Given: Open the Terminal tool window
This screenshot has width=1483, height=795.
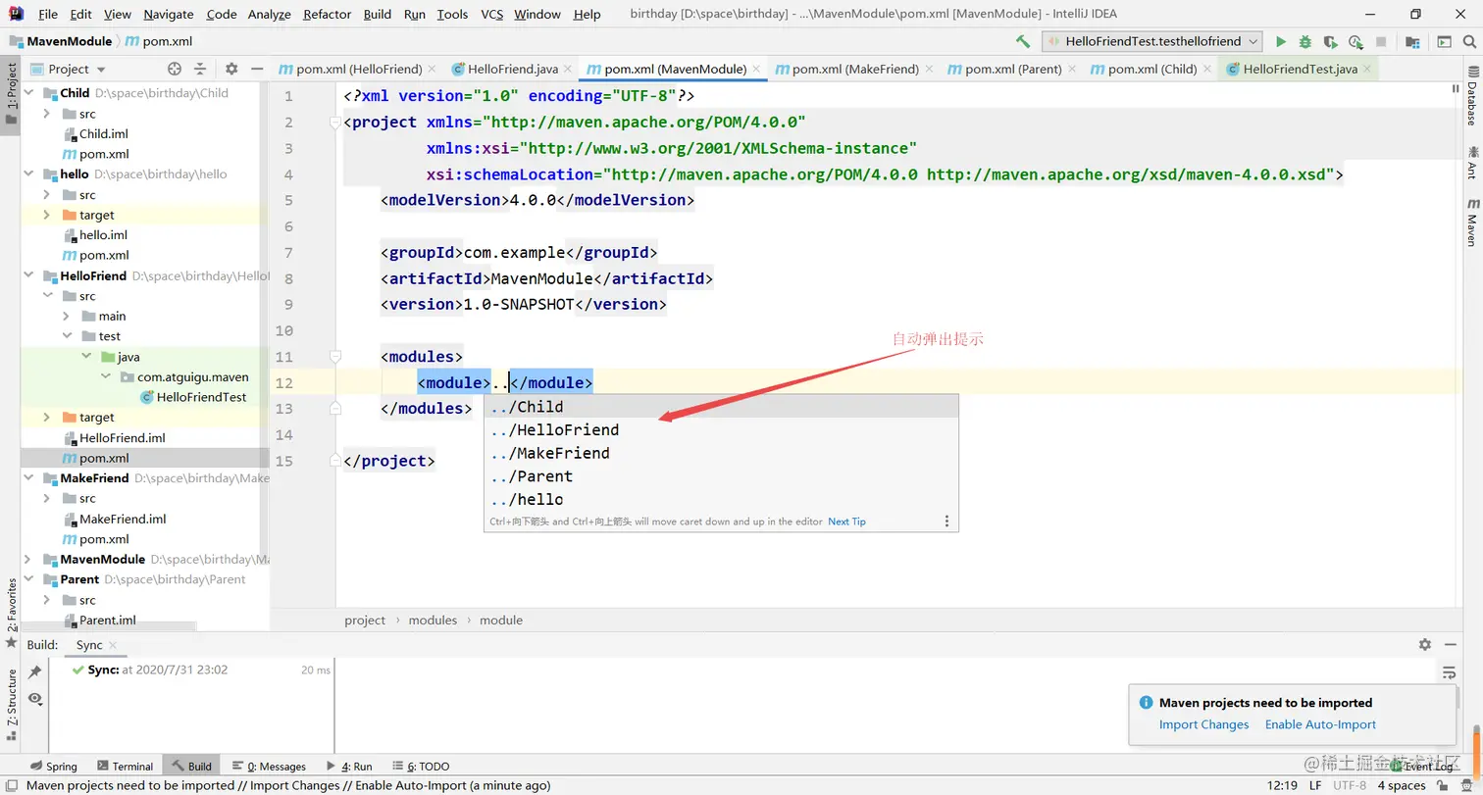Looking at the screenshot, I should pyautogui.click(x=125, y=767).
